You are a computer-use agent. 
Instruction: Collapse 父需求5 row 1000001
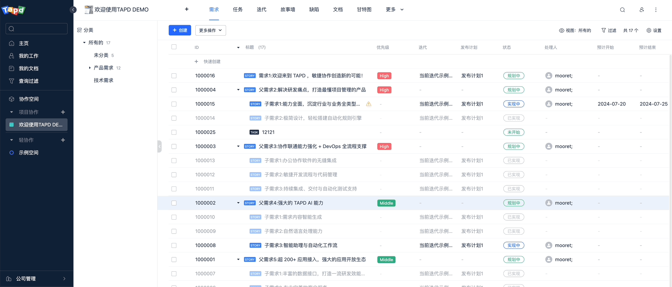coord(238,259)
